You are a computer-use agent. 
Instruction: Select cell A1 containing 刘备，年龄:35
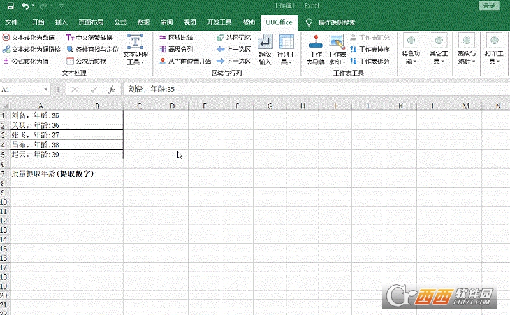tap(41, 115)
